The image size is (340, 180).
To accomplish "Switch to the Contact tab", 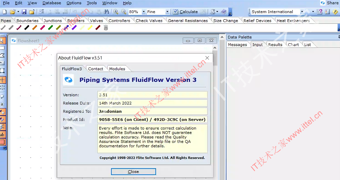I will coord(96,69).
